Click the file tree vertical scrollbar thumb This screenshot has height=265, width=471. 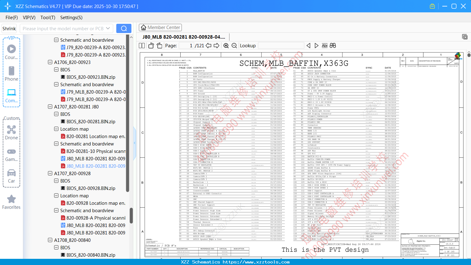pos(131,215)
